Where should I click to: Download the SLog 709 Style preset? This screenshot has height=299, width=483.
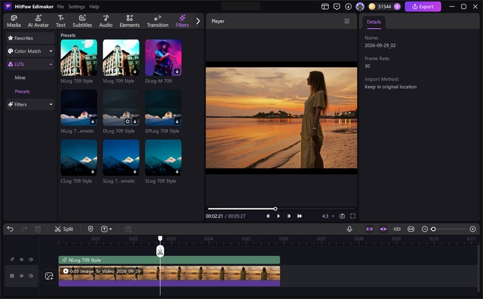point(177,172)
